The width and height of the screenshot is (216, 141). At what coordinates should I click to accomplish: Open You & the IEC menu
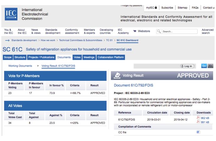(x=8, y=31)
